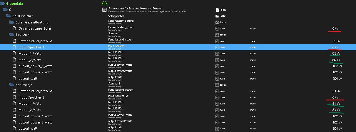
Task: Select the Solar_Gesamtleistung tree label
Action: pos(32,22)
